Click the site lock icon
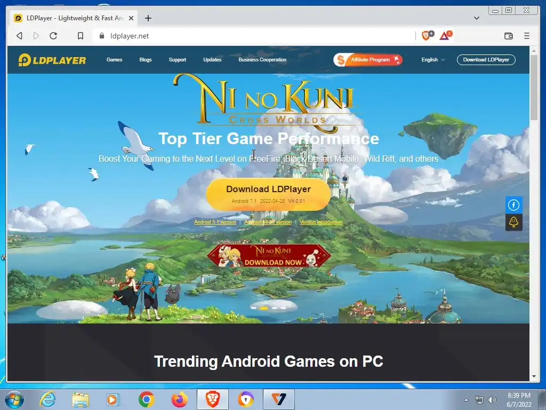The image size is (546, 410). tap(102, 36)
